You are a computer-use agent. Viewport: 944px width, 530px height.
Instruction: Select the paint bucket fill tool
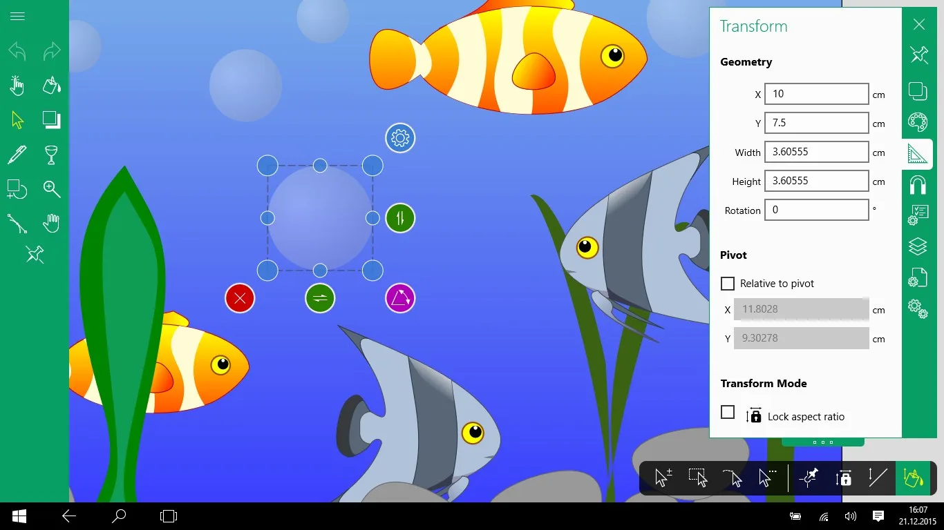pos(52,86)
